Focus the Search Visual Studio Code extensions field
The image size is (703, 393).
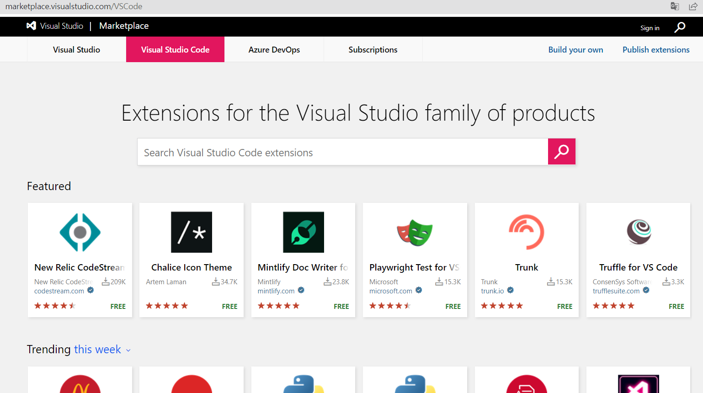tap(343, 152)
